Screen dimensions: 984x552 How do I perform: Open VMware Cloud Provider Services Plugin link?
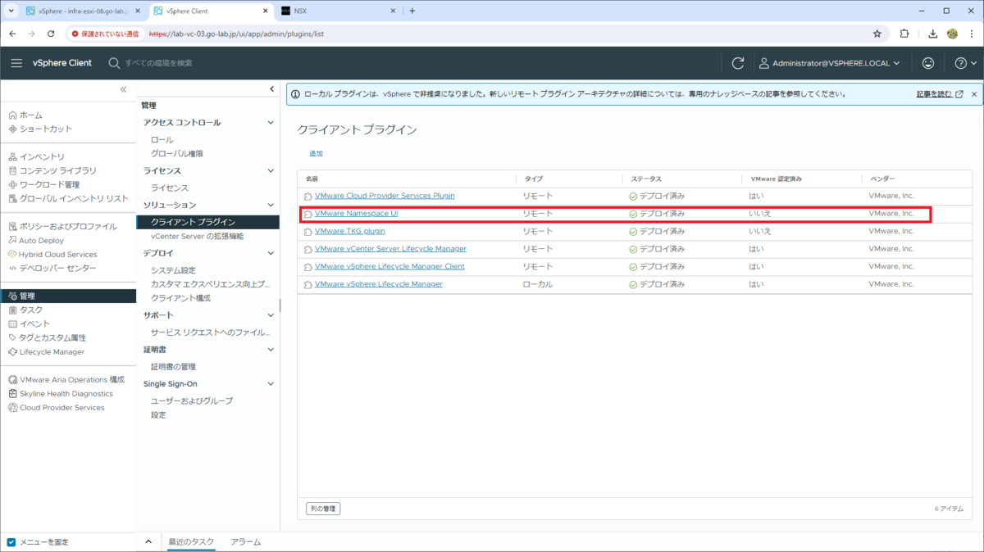click(385, 196)
